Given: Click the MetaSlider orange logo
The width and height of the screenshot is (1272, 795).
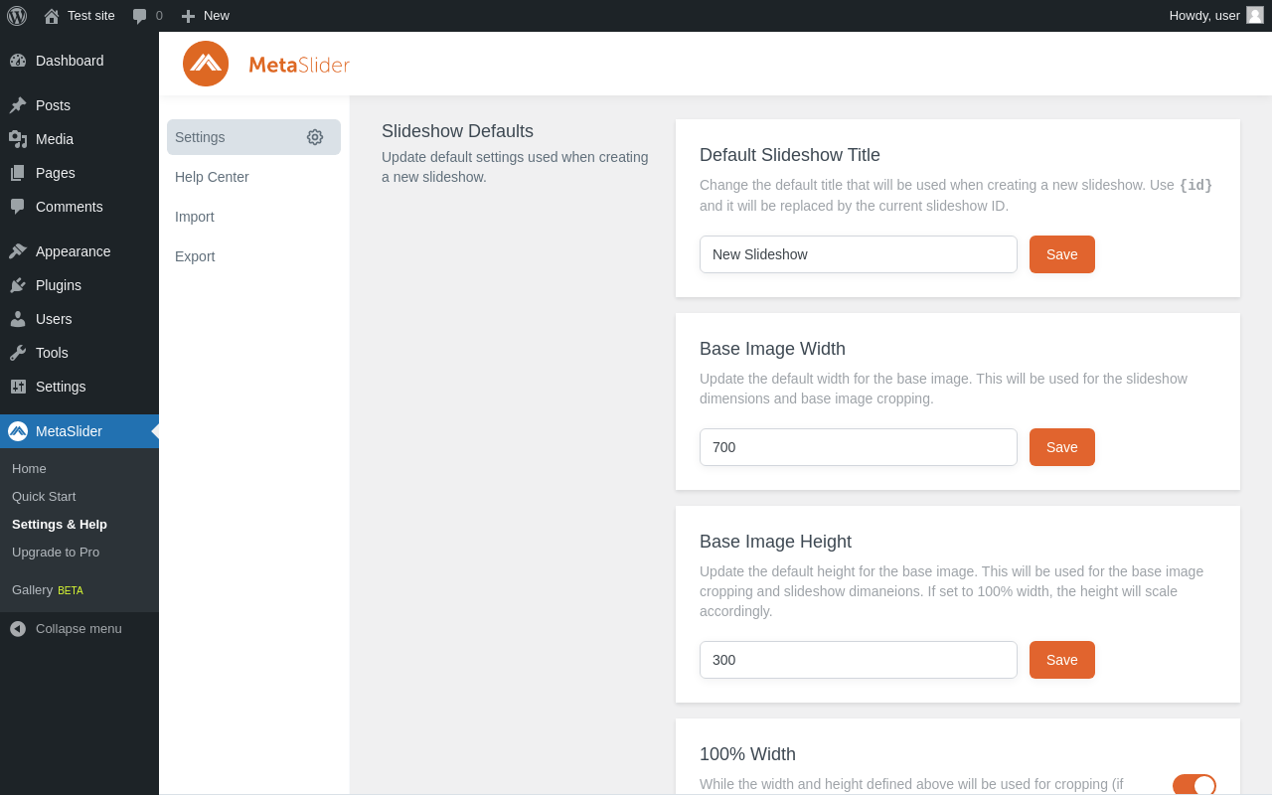Looking at the screenshot, I should [x=206, y=64].
